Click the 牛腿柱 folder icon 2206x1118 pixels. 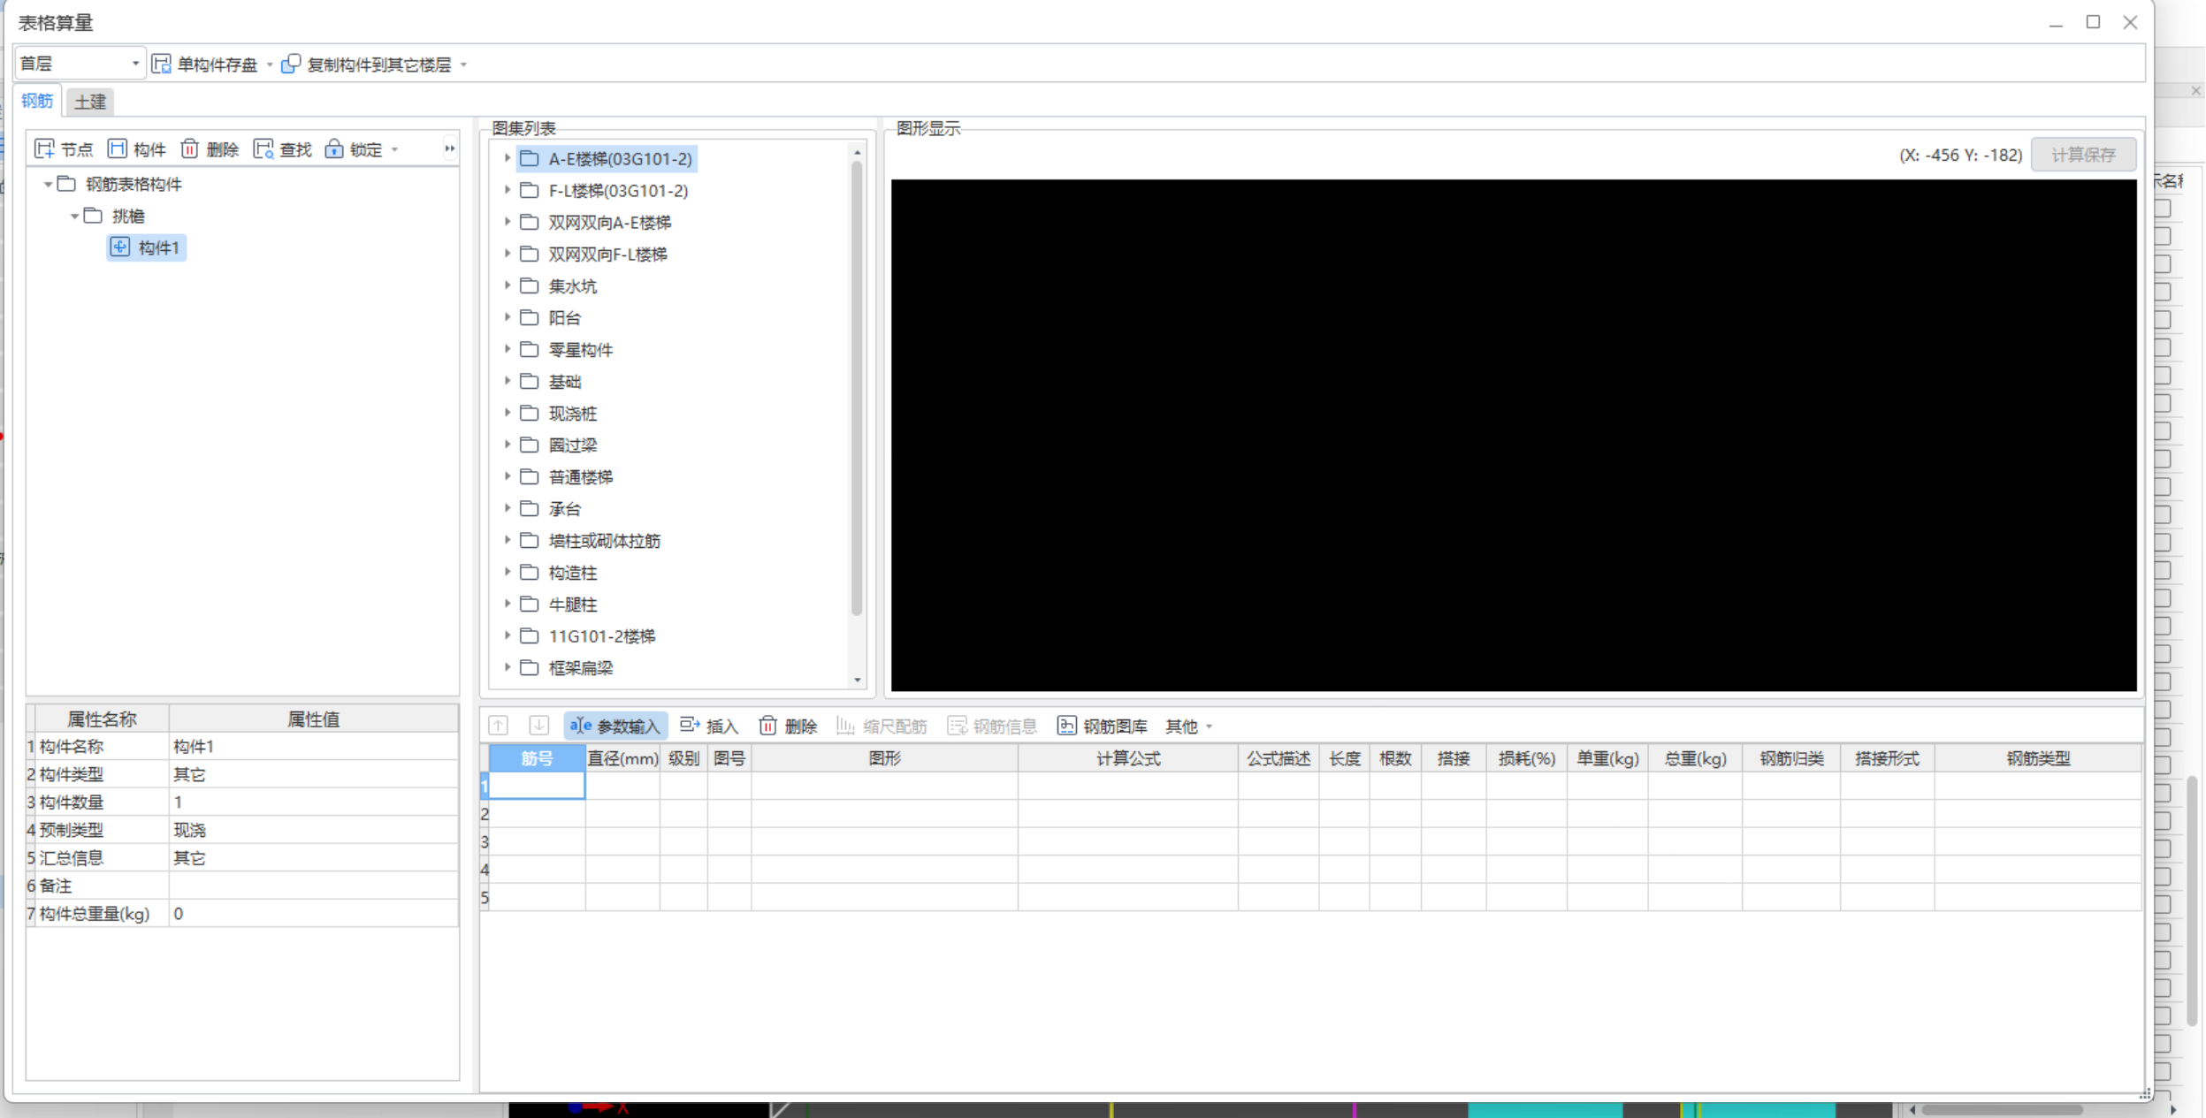tap(530, 605)
